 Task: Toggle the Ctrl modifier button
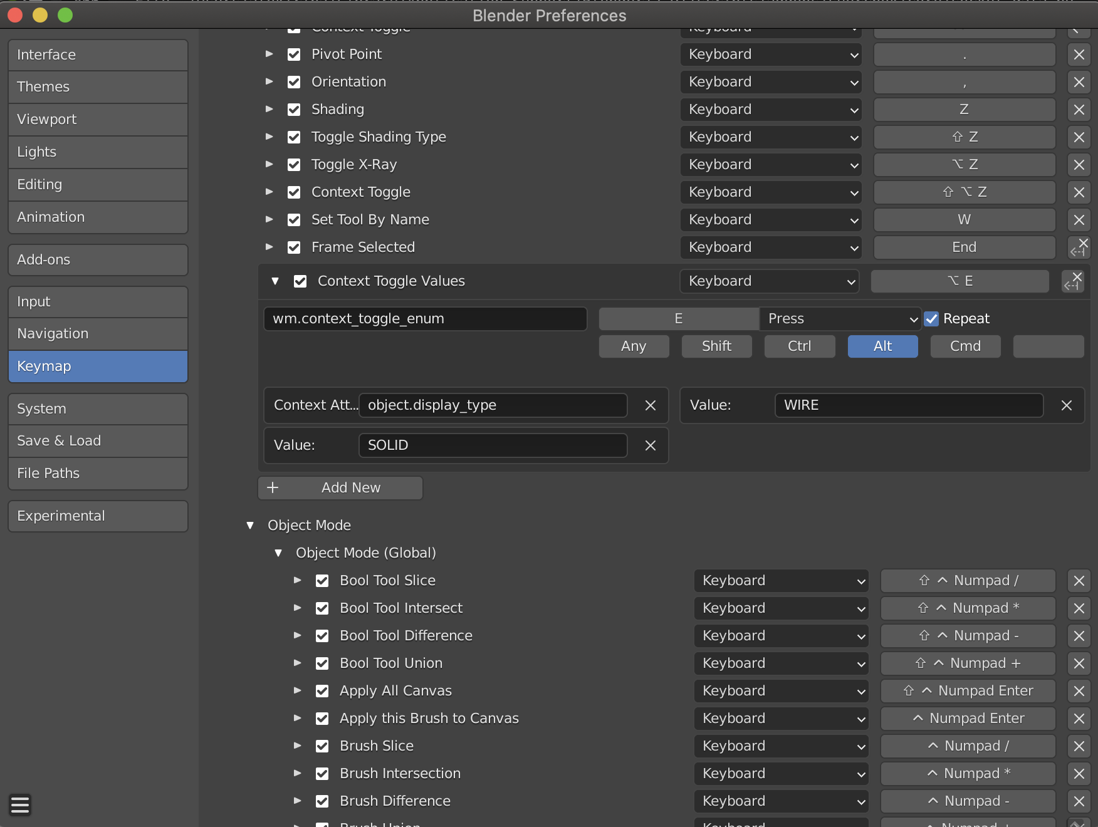click(x=799, y=346)
